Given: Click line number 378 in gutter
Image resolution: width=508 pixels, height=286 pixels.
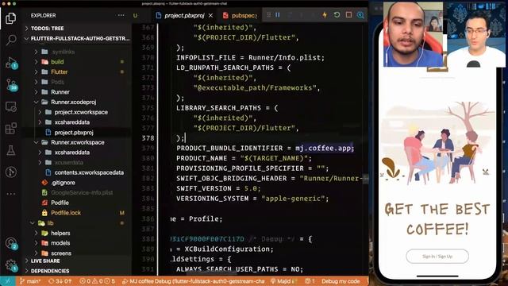Looking at the screenshot, I should tap(148, 137).
